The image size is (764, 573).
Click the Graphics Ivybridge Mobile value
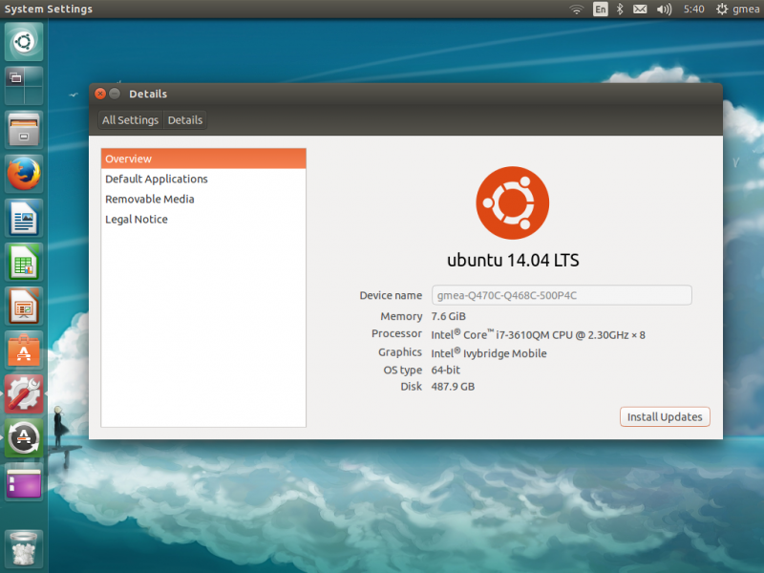point(489,353)
